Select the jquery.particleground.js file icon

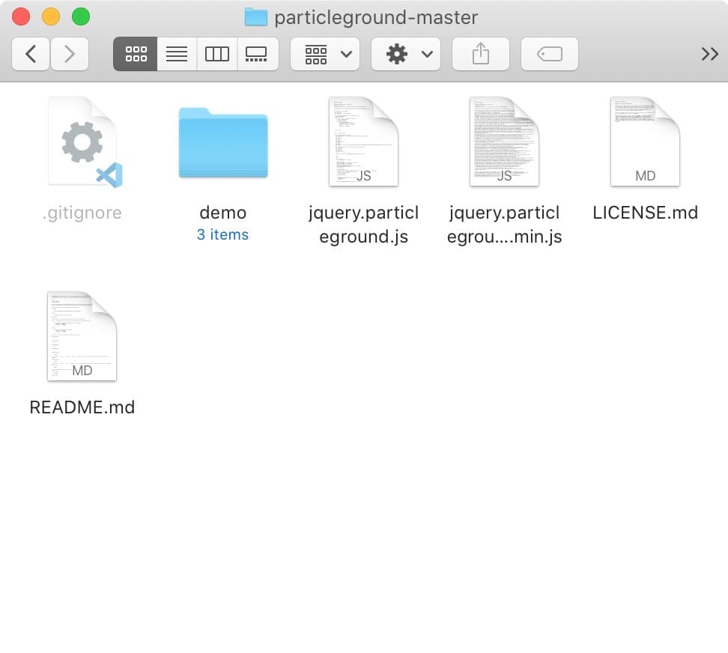[x=363, y=142]
